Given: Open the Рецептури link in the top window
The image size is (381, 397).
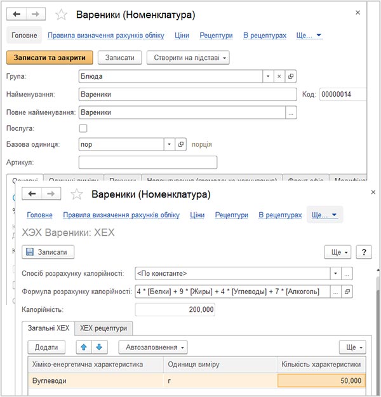Looking at the screenshot, I should click(x=216, y=36).
